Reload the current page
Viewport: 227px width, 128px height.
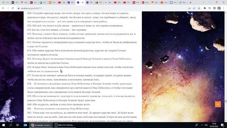pos(13,8)
